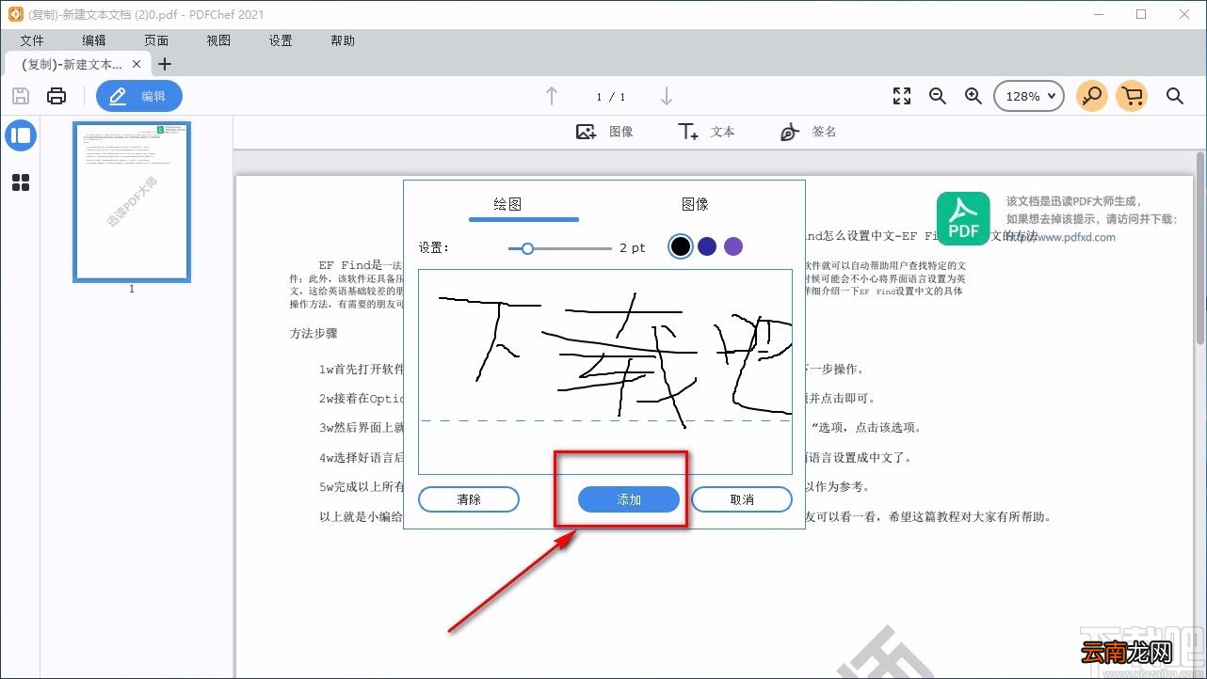Select the black pen color

pos(681,246)
